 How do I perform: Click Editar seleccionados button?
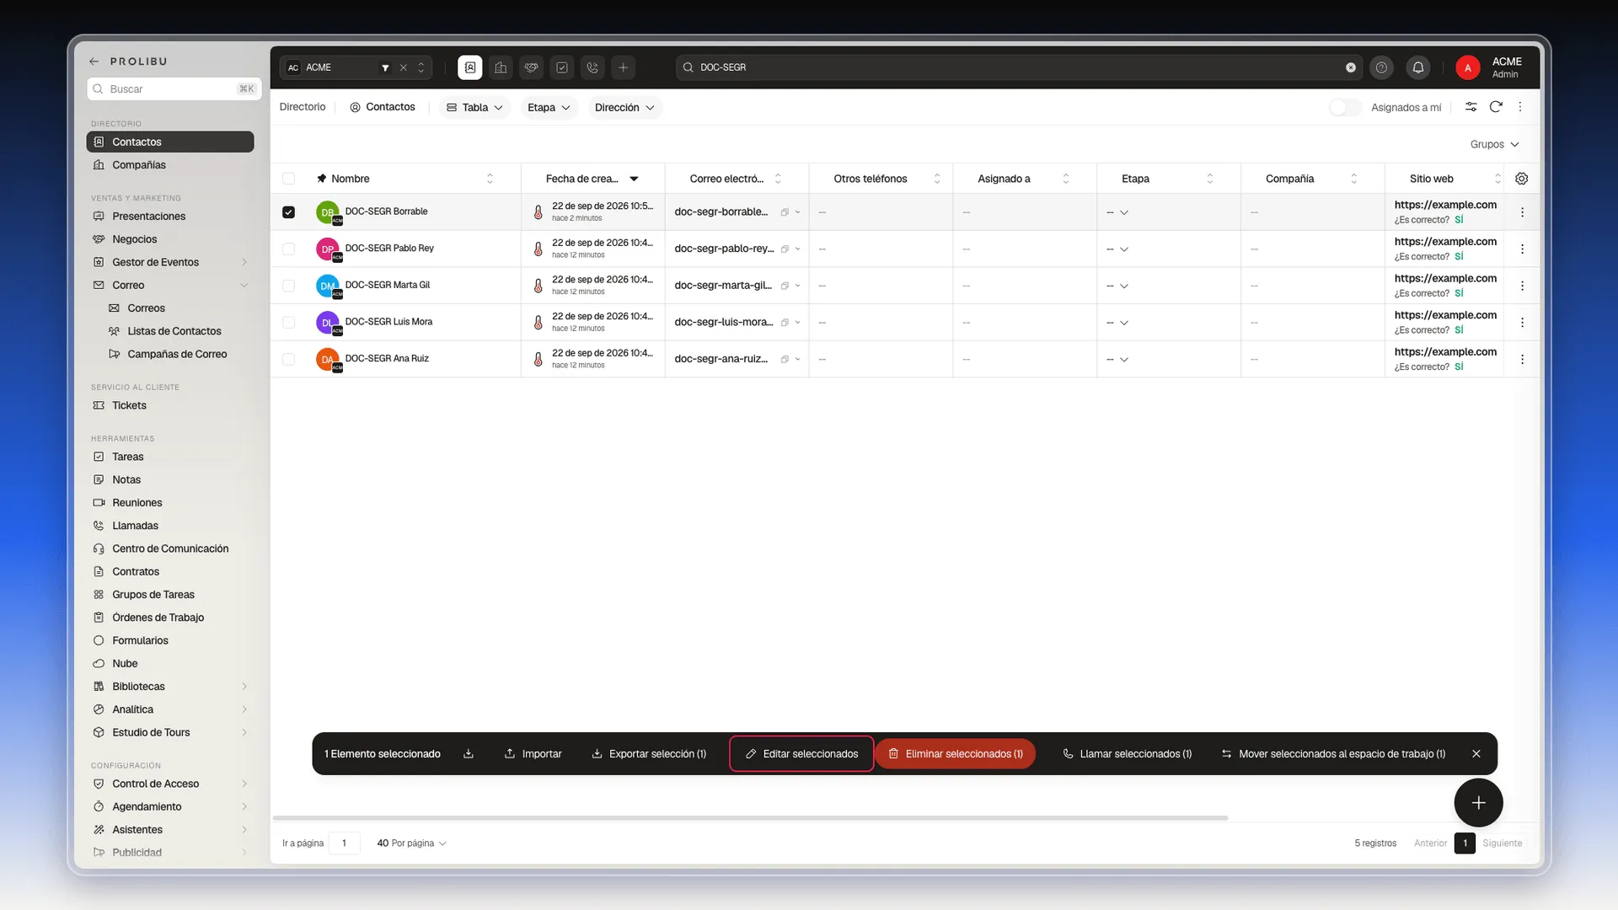point(801,753)
